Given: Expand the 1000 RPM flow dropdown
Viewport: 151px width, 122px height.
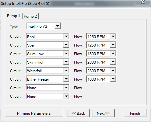Looking at the screenshot, I should pyautogui.click(x=101, y=79).
